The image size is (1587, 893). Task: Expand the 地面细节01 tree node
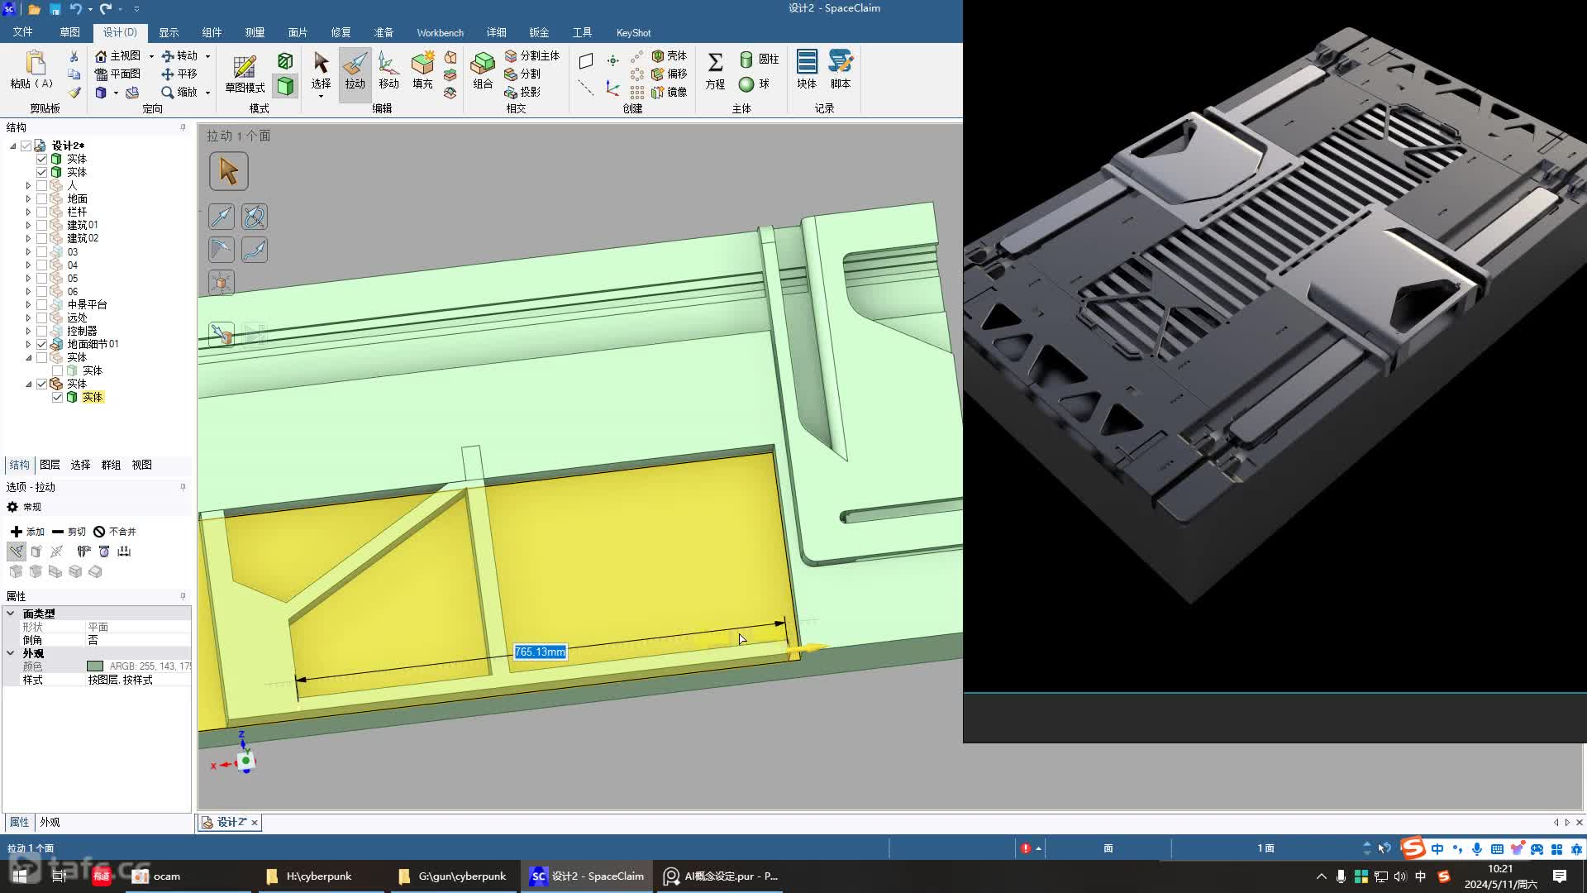click(x=28, y=344)
